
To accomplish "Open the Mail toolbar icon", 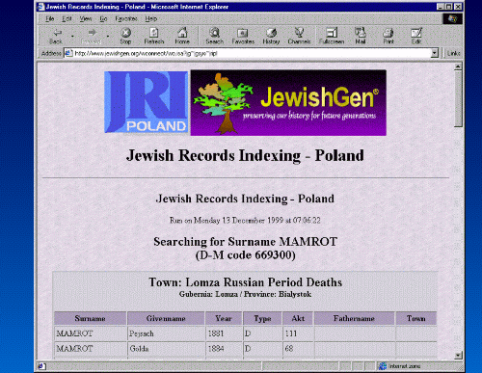I will coord(361,32).
